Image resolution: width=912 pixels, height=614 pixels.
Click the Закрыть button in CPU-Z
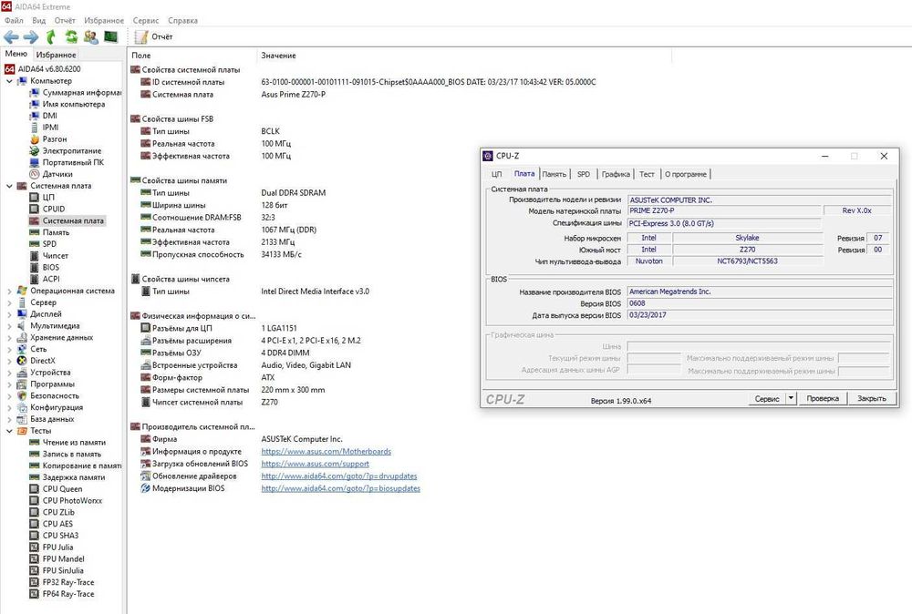871,398
